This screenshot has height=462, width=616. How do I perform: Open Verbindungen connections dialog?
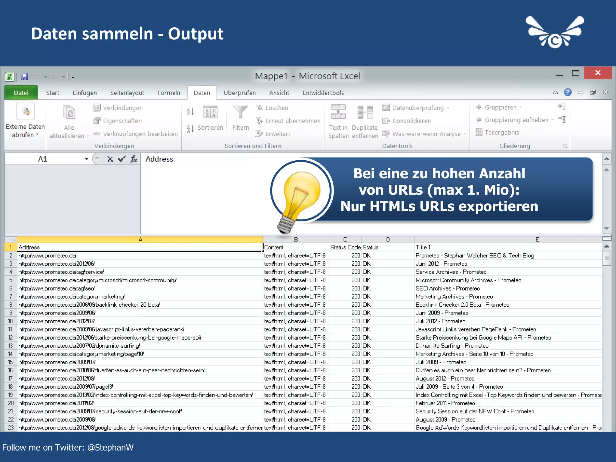click(x=118, y=108)
